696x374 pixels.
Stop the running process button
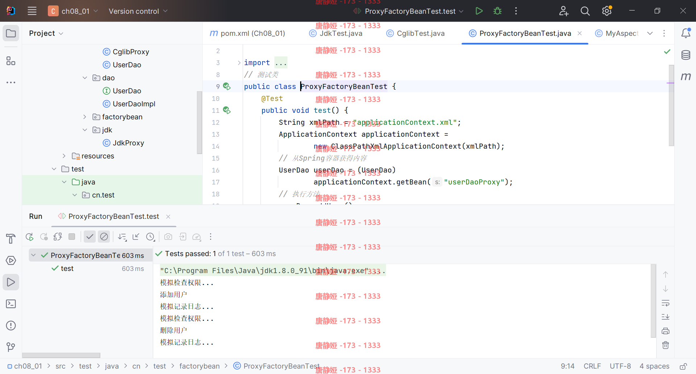(72, 237)
